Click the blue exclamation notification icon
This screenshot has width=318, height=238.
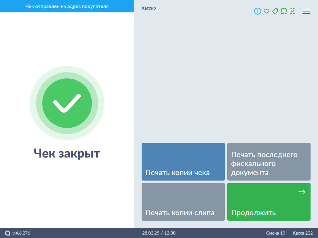coord(258,11)
